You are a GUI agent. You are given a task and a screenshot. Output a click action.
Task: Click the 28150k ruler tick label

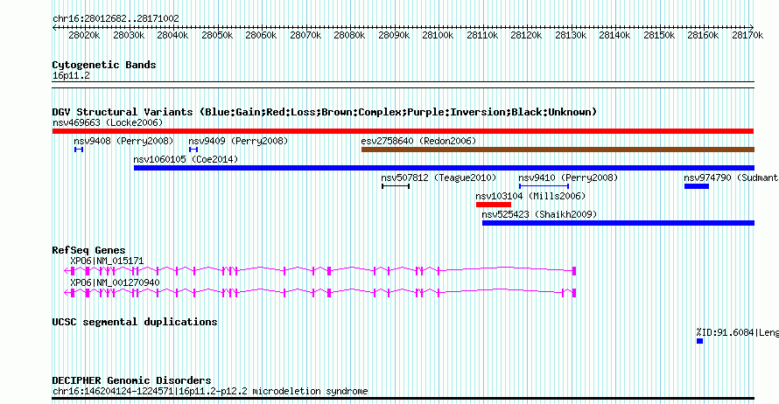tap(659, 35)
